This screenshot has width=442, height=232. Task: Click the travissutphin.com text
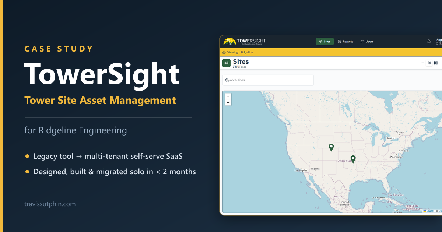click(50, 204)
